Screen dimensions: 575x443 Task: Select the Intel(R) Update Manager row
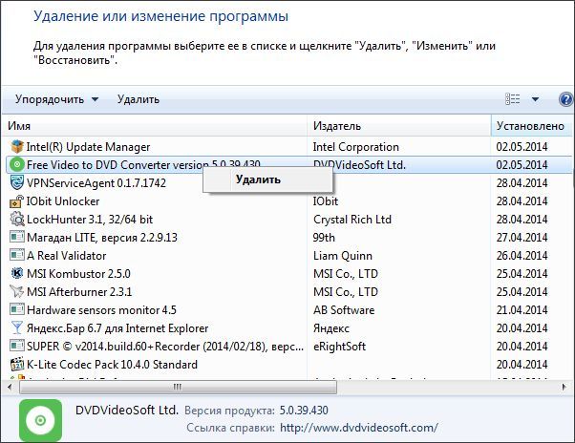[x=287, y=147]
